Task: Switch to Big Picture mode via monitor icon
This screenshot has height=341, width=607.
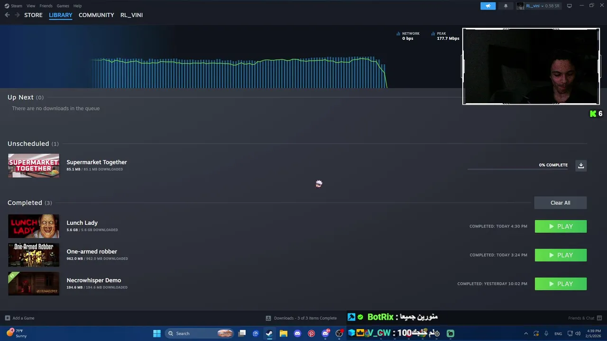Action: pos(569,6)
